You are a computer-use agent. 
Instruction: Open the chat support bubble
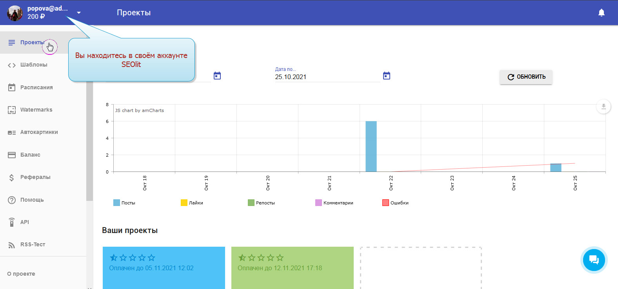pyautogui.click(x=594, y=260)
